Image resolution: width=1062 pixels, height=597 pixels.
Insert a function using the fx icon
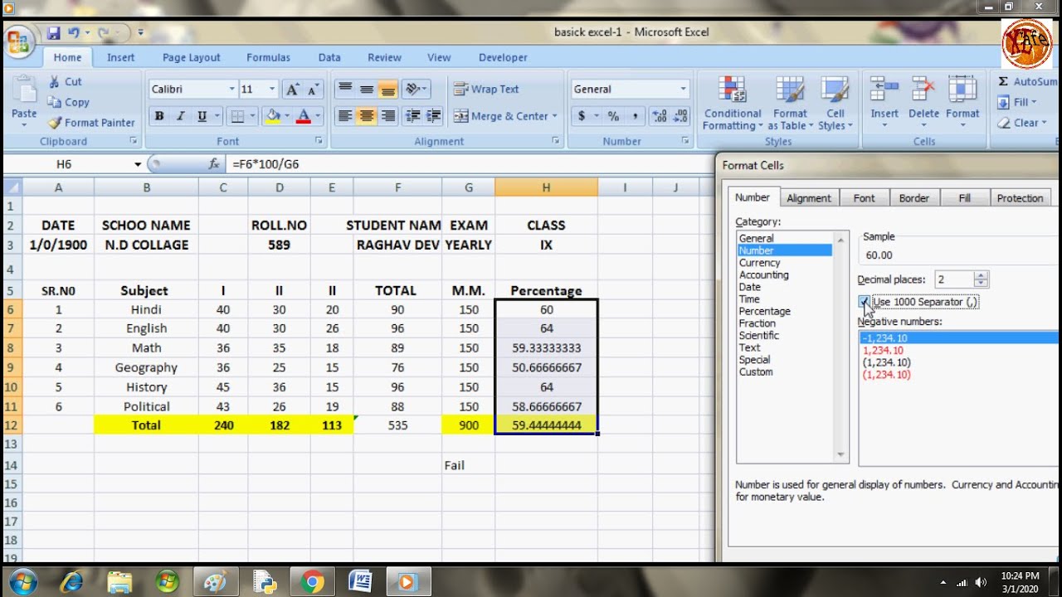[x=214, y=164]
